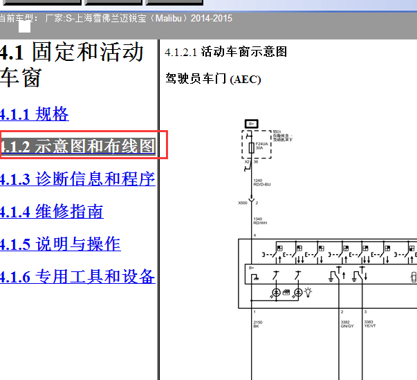Open 4.1.2 示意图和布线图 link
The height and width of the screenshot is (380, 417).
click(77, 146)
